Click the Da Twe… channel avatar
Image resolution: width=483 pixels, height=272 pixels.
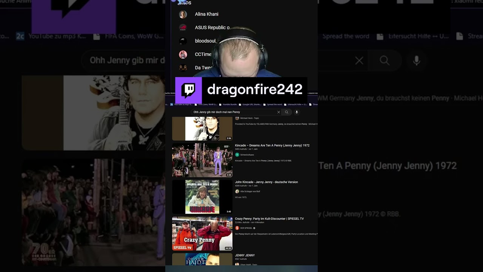pos(183,68)
